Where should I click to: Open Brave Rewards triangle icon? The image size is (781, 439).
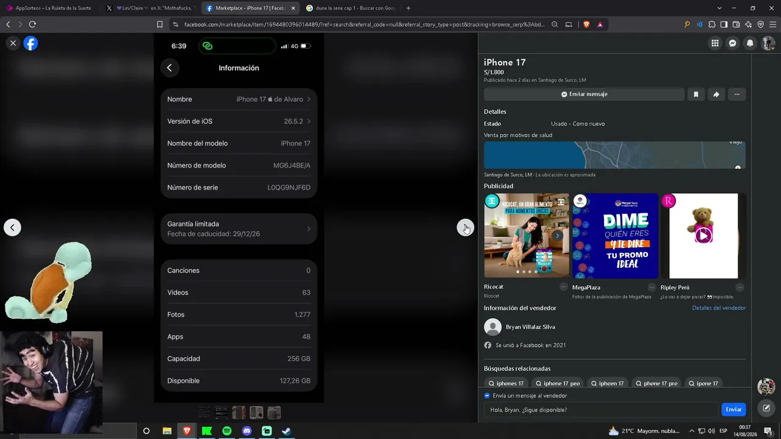click(x=600, y=24)
